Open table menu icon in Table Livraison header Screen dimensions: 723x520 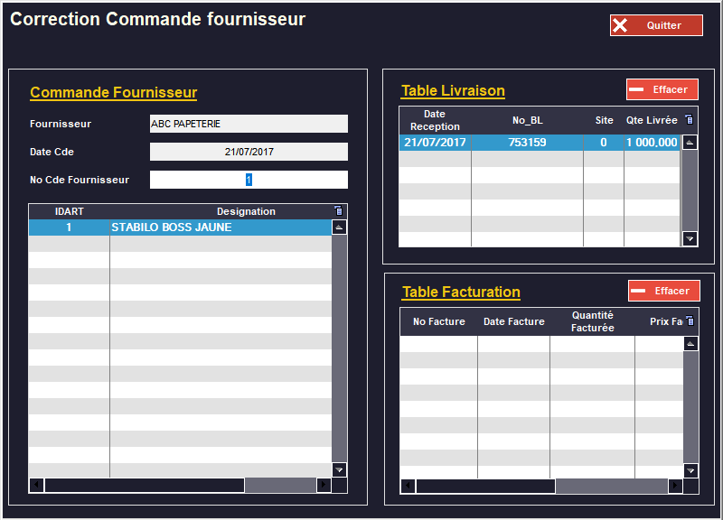690,119
